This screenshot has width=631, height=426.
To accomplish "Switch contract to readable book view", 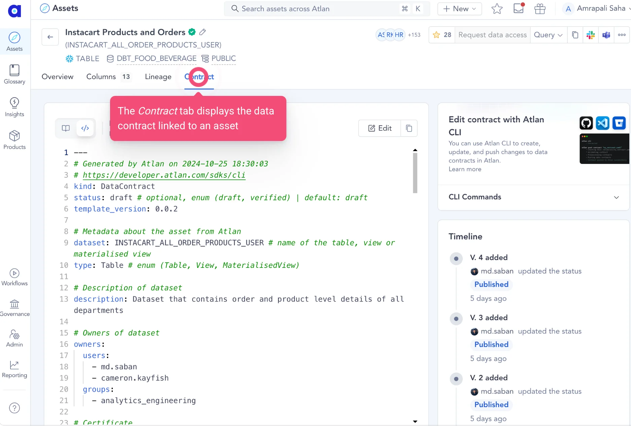I will coord(65,128).
